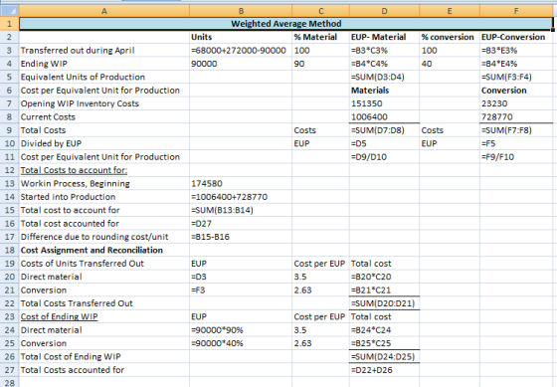Select column A header

104,11
